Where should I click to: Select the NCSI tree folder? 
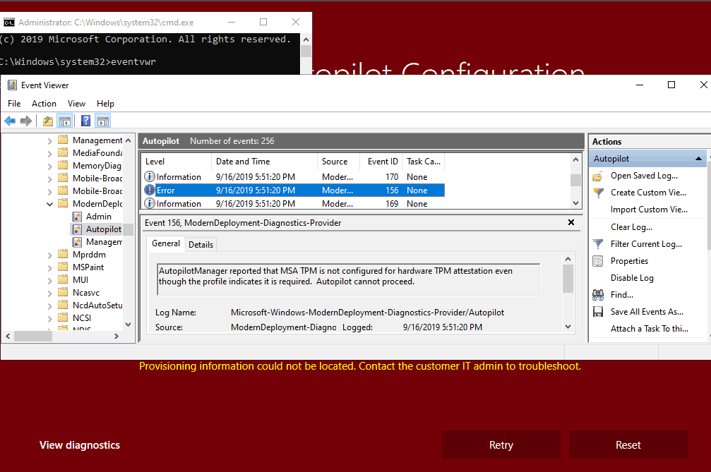tap(82, 318)
